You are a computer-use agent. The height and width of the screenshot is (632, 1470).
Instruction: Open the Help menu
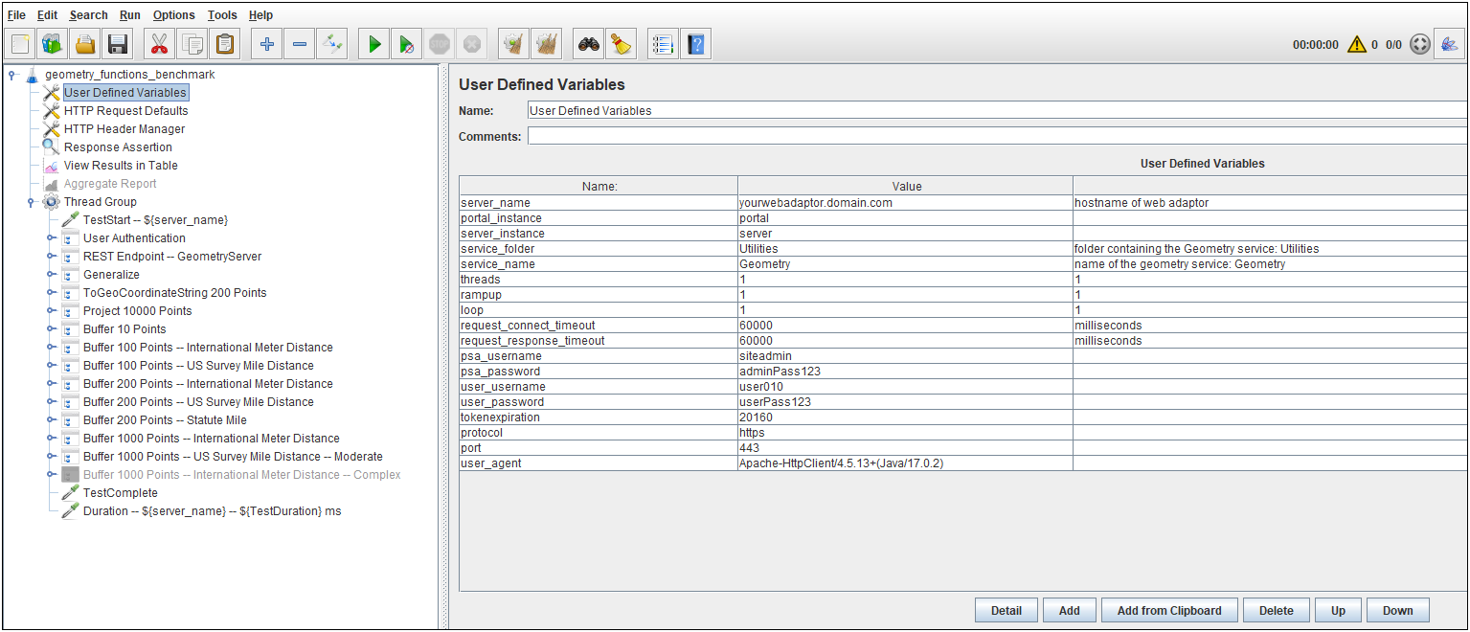tap(260, 15)
